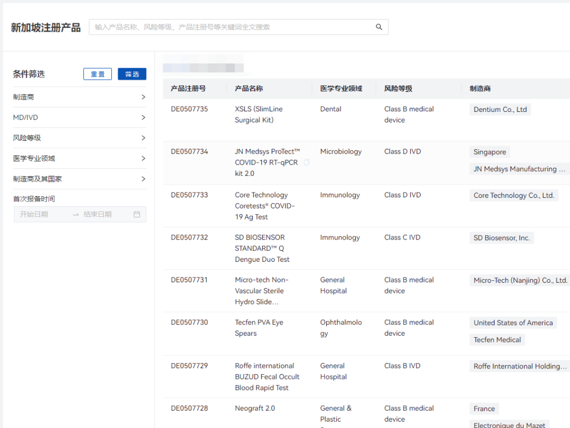Expand the MD/IVD filter section
Image resolution: width=570 pixels, height=428 pixels.
[x=79, y=118]
